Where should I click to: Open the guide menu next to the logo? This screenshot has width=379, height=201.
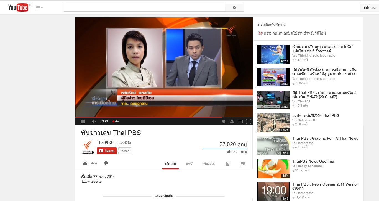point(39,8)
